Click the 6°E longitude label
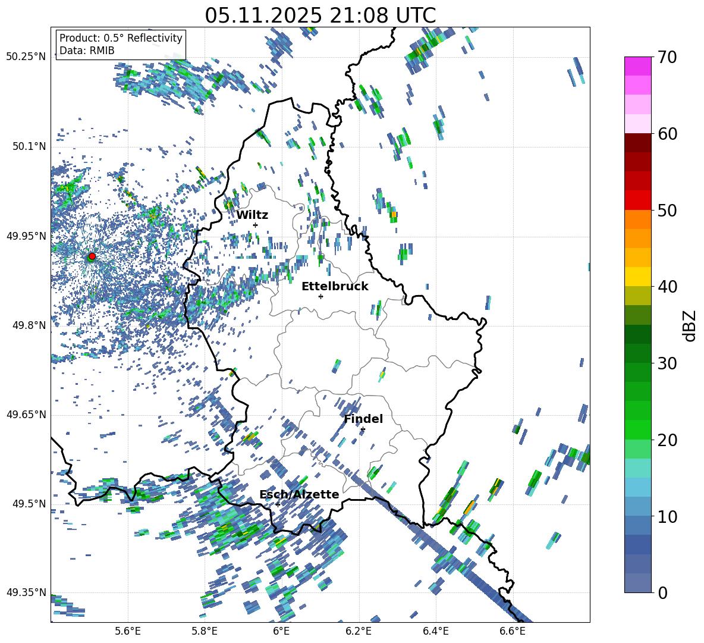Image resolution: width=704 pixels, height=643 pixels. 281,631
